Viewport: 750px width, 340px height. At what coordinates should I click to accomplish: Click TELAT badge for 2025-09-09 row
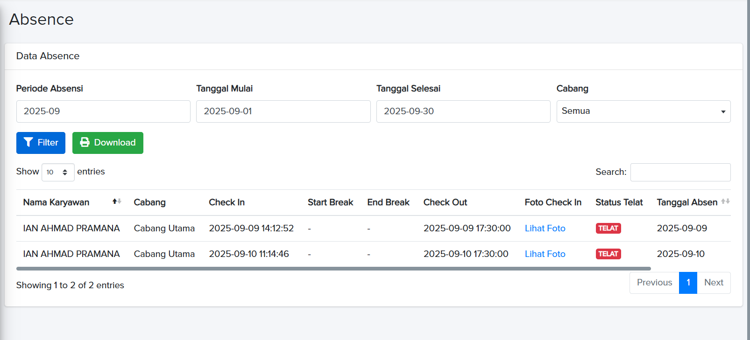tap(608, 228)
